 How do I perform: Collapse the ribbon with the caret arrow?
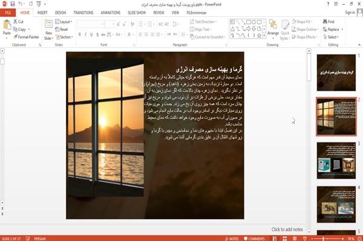point(359,45)
